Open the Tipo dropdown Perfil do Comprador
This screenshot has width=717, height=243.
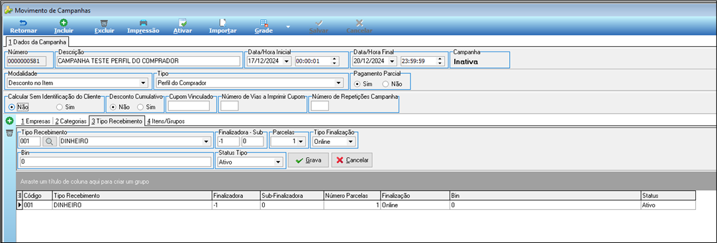[x=338, y=83]
